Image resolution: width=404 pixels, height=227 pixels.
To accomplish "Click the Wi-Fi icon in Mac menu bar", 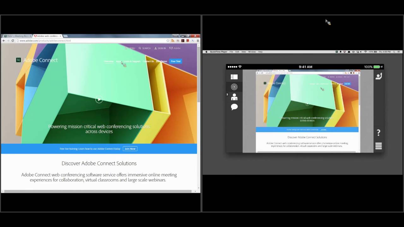I will [365, 52].
